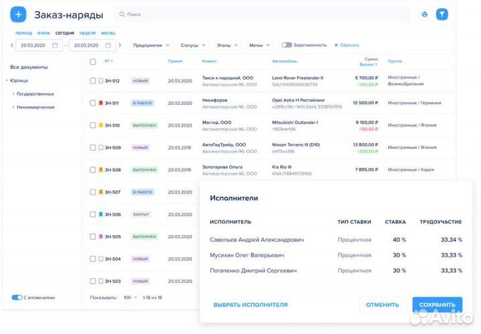Click the Поиск search field

261,14
